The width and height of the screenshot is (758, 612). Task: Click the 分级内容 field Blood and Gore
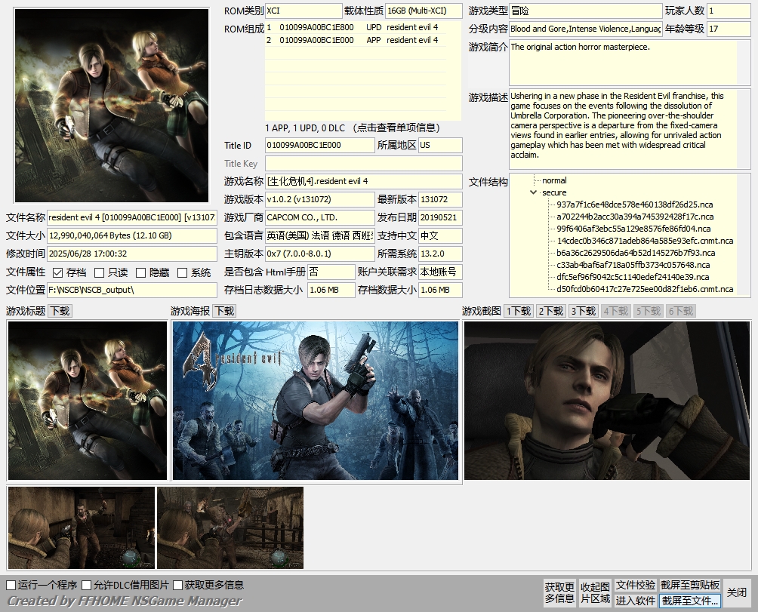[585, 29]
